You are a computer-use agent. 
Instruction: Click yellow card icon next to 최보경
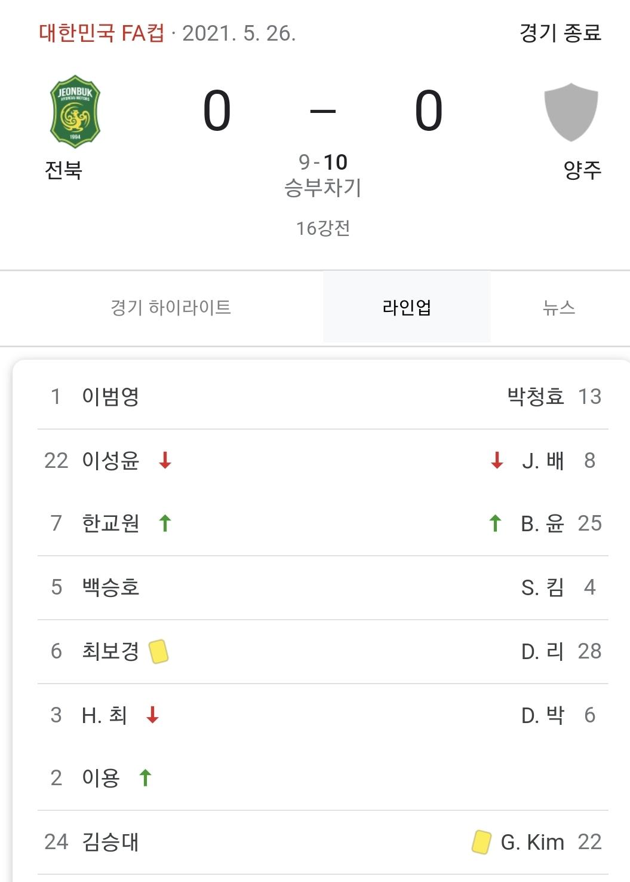(x=159, y=651)
